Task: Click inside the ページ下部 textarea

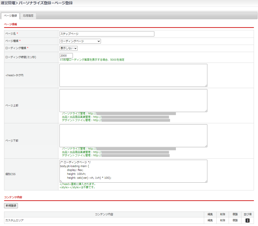Action: 133,135
